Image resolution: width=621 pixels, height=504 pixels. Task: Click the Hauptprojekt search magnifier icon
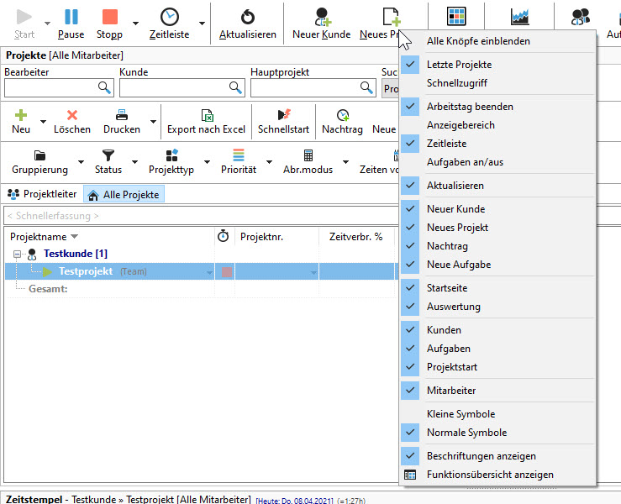tap(366, 87)
